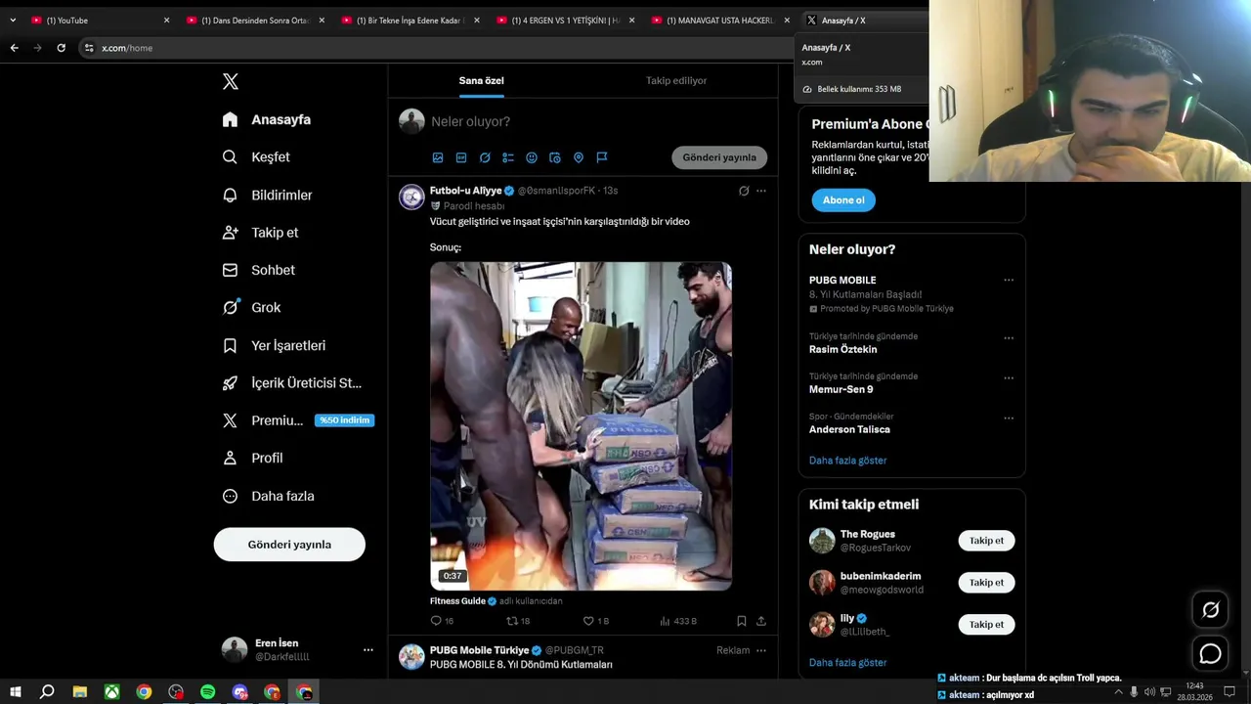
Task: Open the emoji picker in composer
Action: [532, 157]
